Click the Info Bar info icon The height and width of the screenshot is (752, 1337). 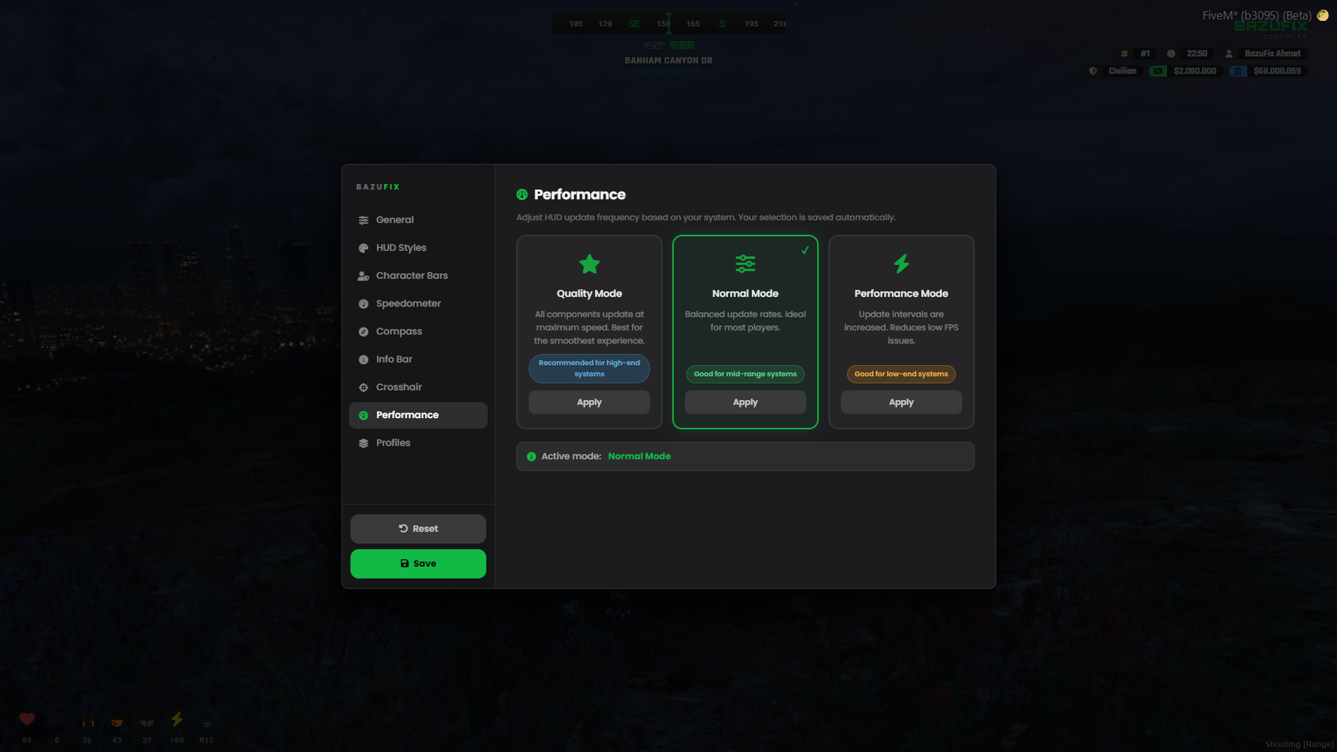[x=364, y=360]
